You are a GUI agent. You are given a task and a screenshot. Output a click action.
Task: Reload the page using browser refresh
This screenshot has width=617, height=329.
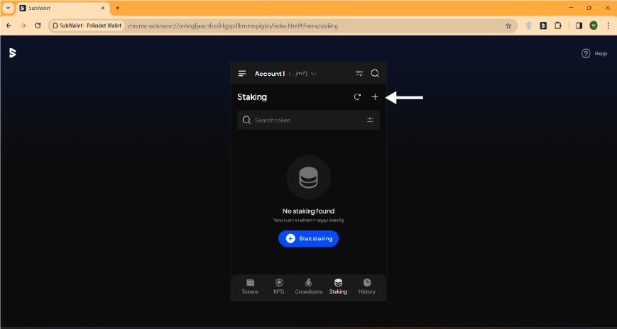point(38,26)
